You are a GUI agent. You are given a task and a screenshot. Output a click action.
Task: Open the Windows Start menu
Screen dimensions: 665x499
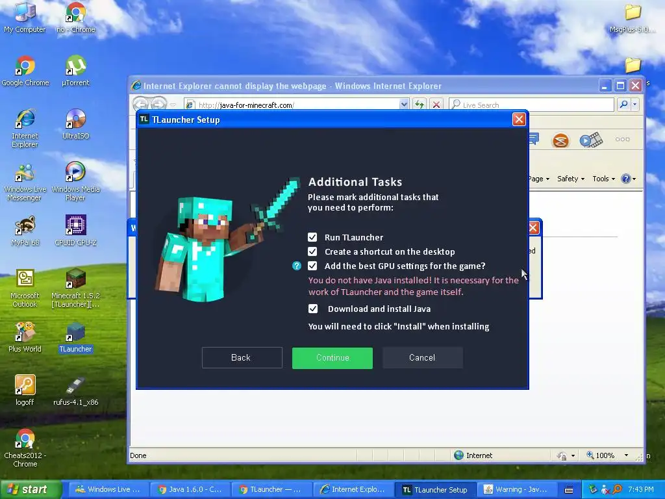31,489
